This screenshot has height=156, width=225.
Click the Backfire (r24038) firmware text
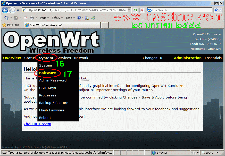tap(207, 39)
